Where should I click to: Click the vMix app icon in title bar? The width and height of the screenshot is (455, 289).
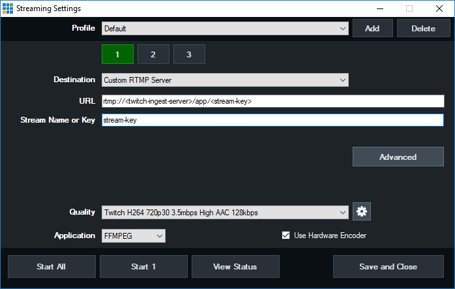point(7,8)
